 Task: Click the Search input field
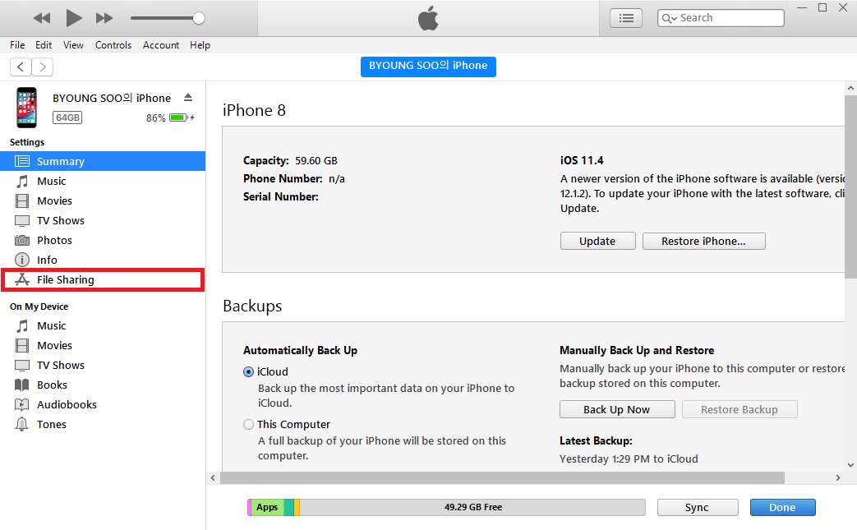point(721,18)
